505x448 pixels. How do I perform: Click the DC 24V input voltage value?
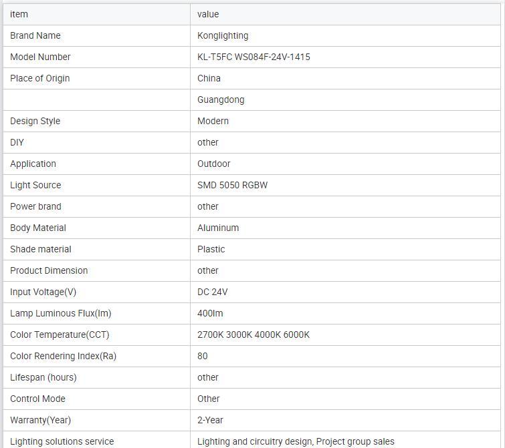point(213,292)
